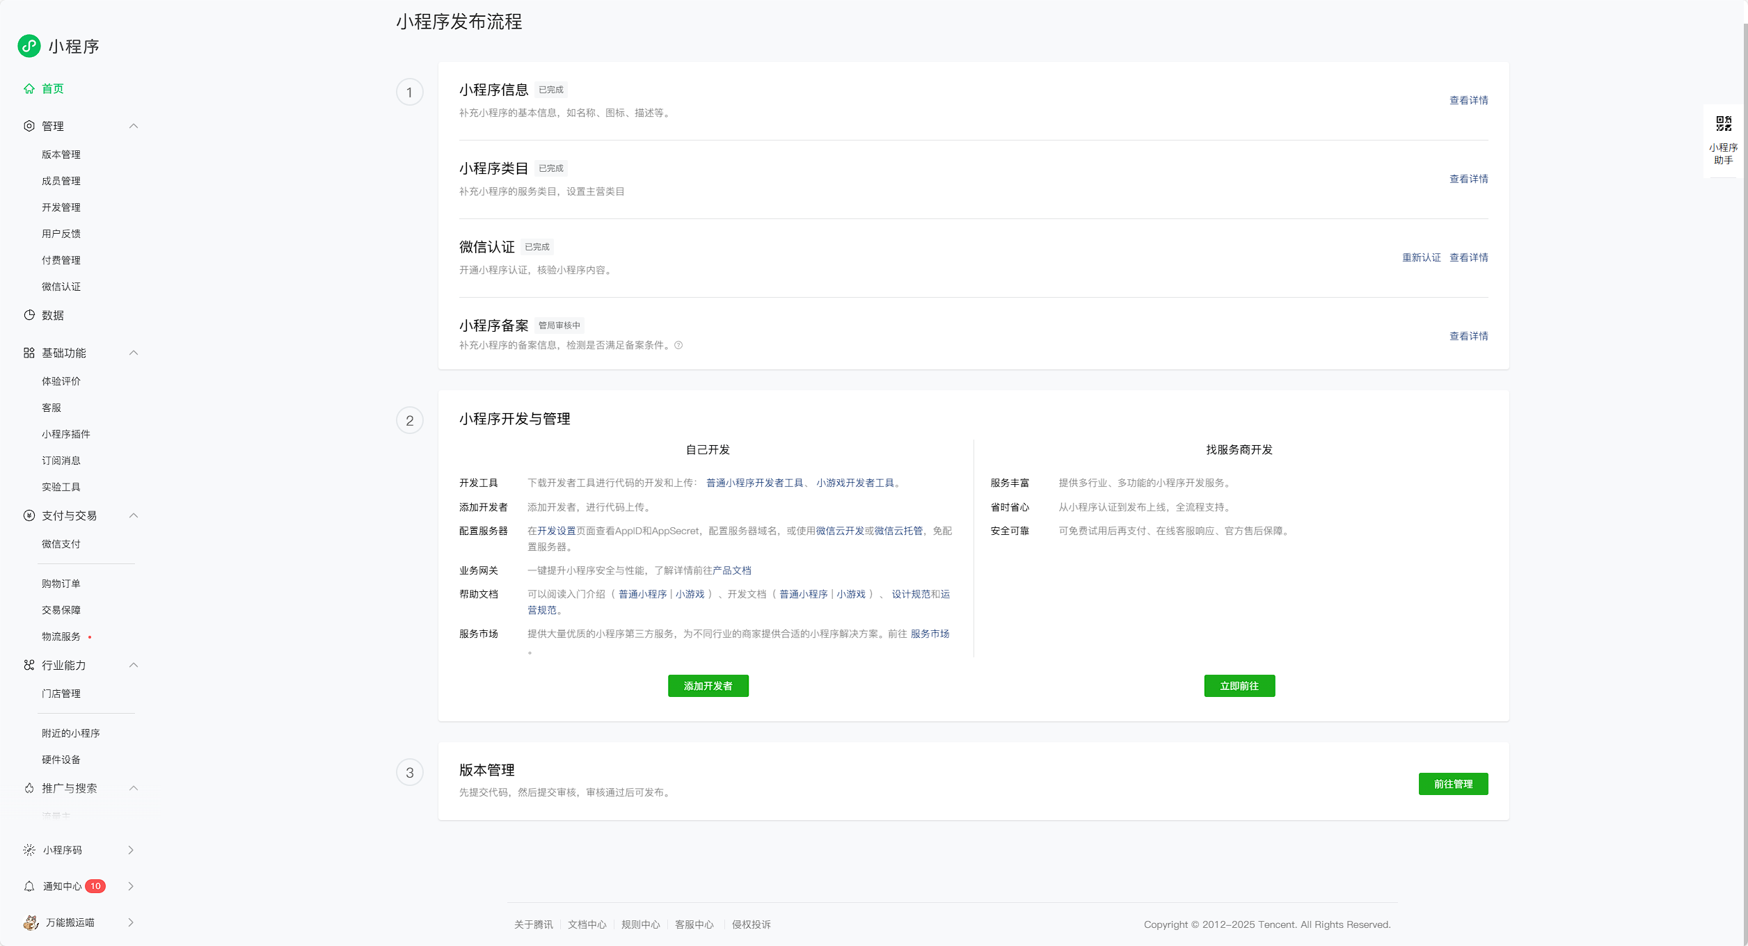
Task: Click the 小程序码 icon in sidebar
Action: coord(29,850)
